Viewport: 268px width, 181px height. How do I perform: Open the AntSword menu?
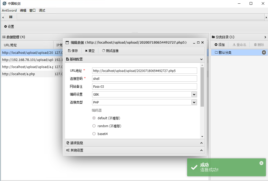(9, 11)
